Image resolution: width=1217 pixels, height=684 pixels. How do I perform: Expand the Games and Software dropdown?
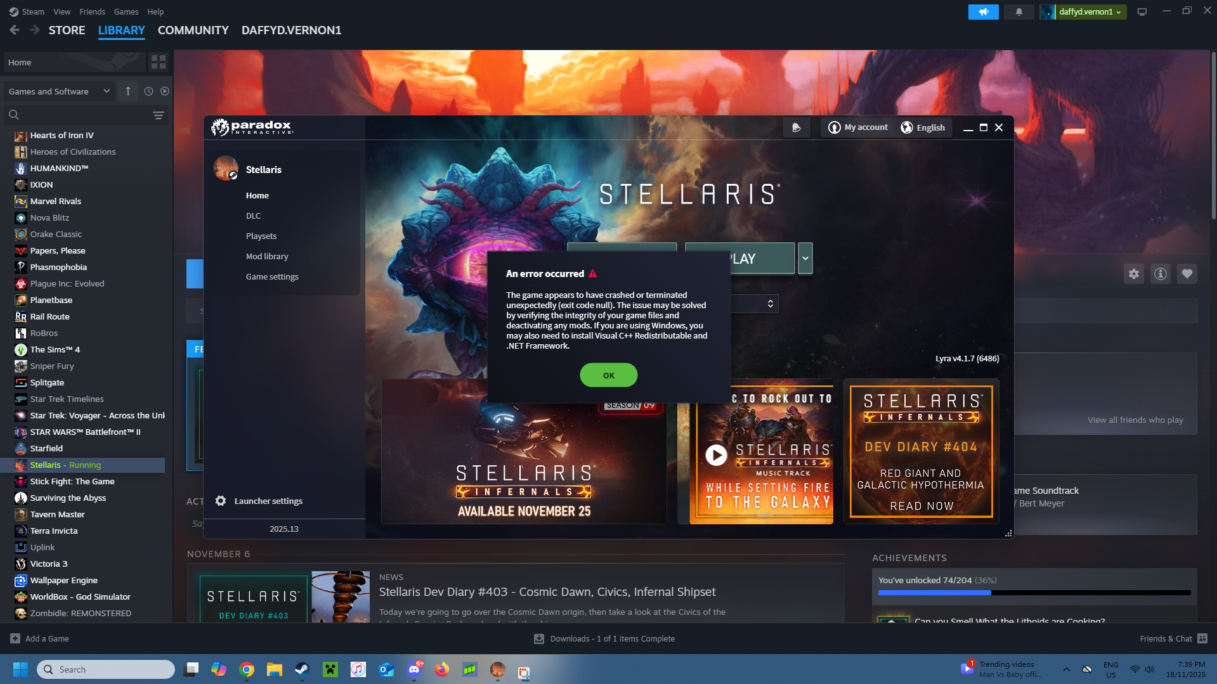coord(107,91)
